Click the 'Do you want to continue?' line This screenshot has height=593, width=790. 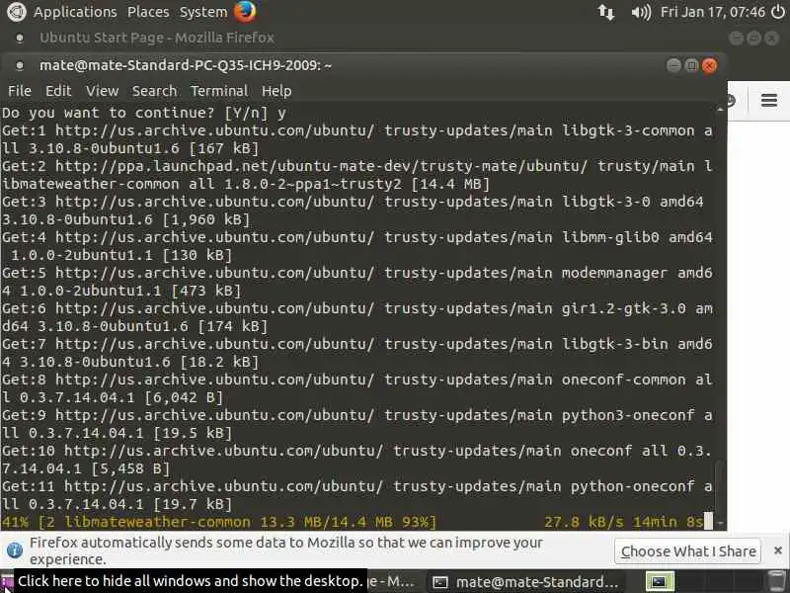click(x=144, y=113)
